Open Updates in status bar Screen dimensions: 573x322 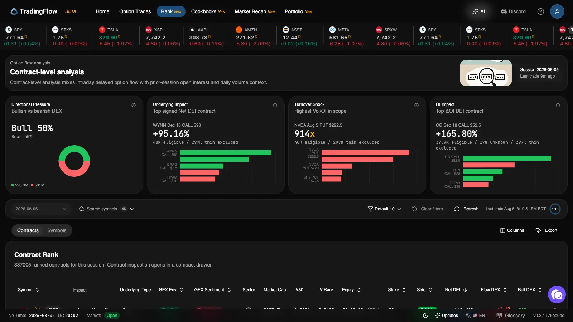coord(446,316)
